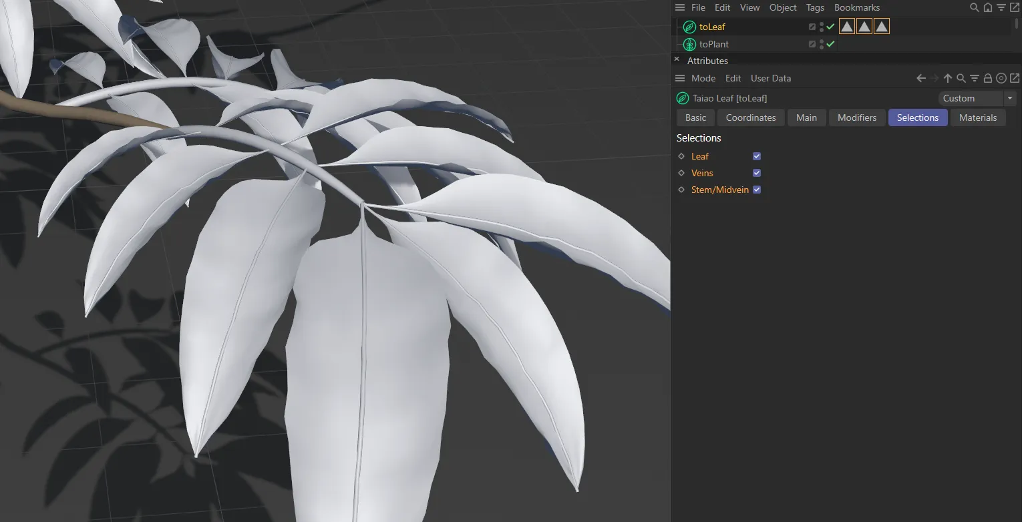Open the Object Manager search magnifier icon
1022x522 pixels.
pyautogui.click(x=975, y=7)
